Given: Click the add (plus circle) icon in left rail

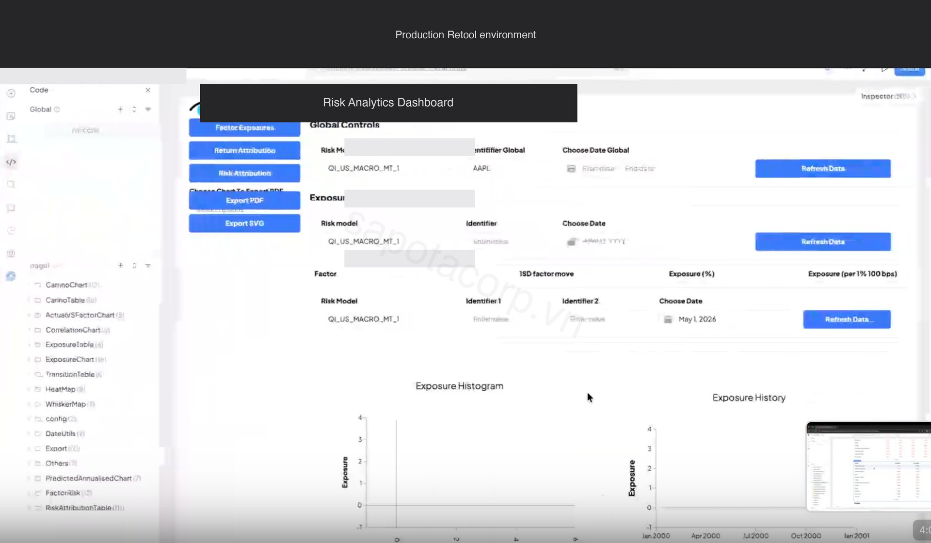Looking at the screenshot, I should click(11, 93).
